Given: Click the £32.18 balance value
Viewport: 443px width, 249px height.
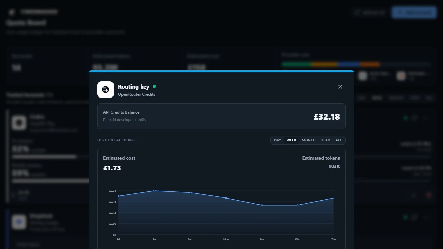Looking at the screenshot, I should pos(327,117).
